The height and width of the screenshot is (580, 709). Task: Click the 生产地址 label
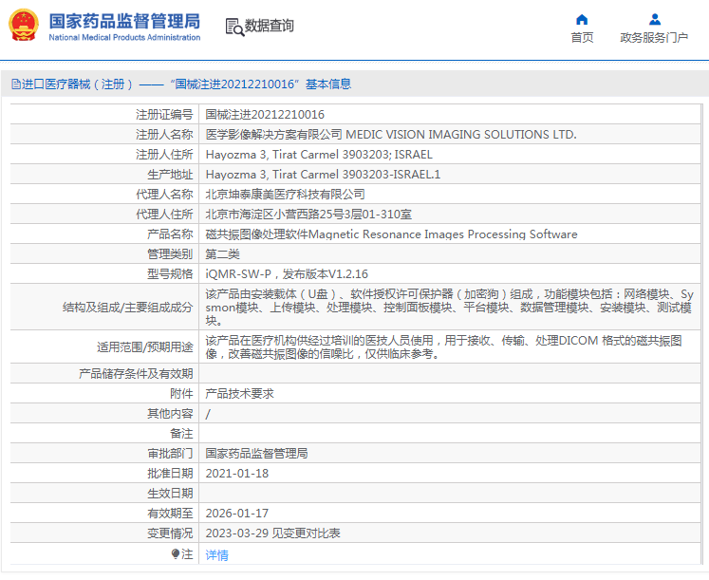(x=170, y=174)
